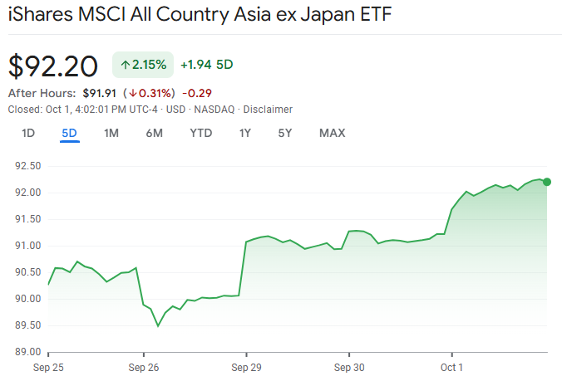Image resolution: width=562 pixels, height=376 pixels.
Task: Click the iShares MSCI ETF title
Action: 200,16
